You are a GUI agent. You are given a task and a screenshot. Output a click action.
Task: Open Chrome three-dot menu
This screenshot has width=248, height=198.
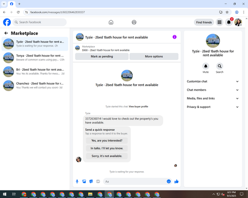click(x=244, y=12)
